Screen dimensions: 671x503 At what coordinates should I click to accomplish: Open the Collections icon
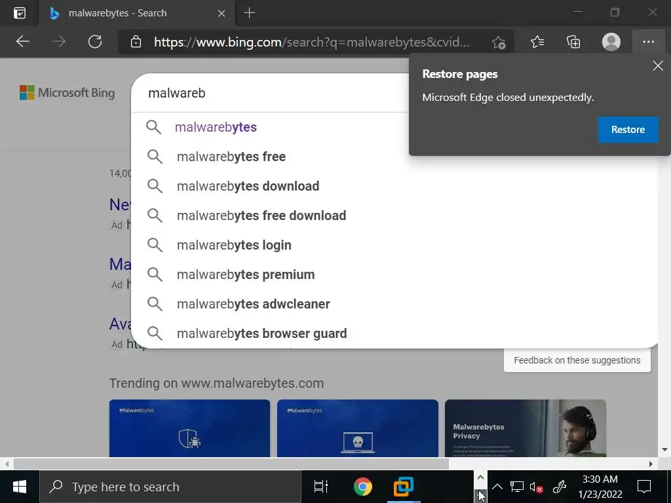tap(573, 42)
